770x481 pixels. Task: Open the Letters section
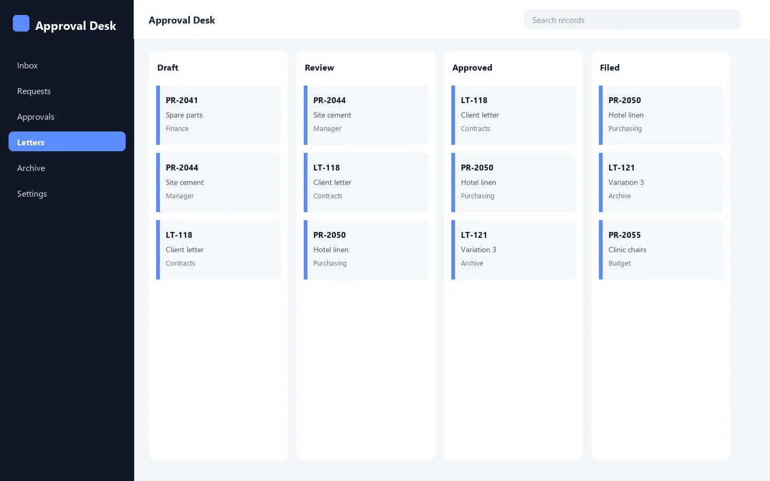point(67,142)
